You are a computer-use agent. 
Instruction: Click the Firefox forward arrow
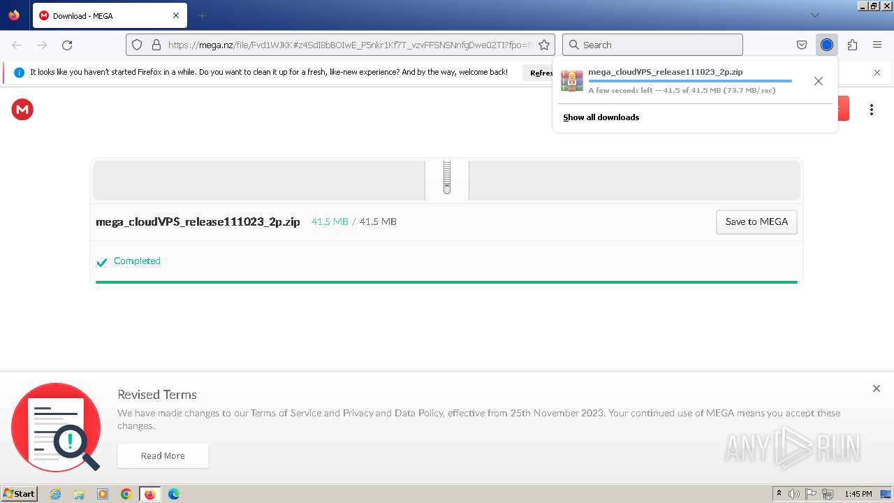tap(42, 45)
